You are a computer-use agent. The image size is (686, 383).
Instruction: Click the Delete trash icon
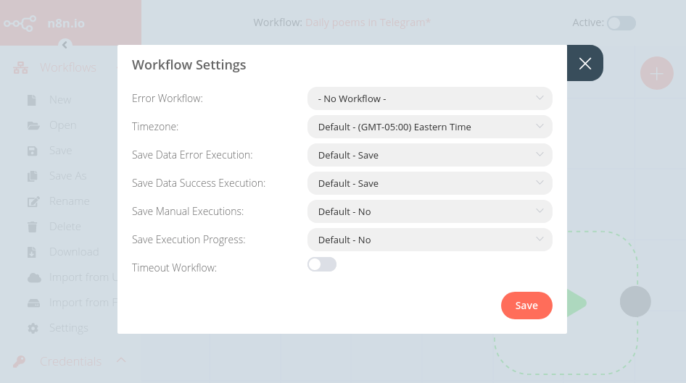(x=33, y=227)
